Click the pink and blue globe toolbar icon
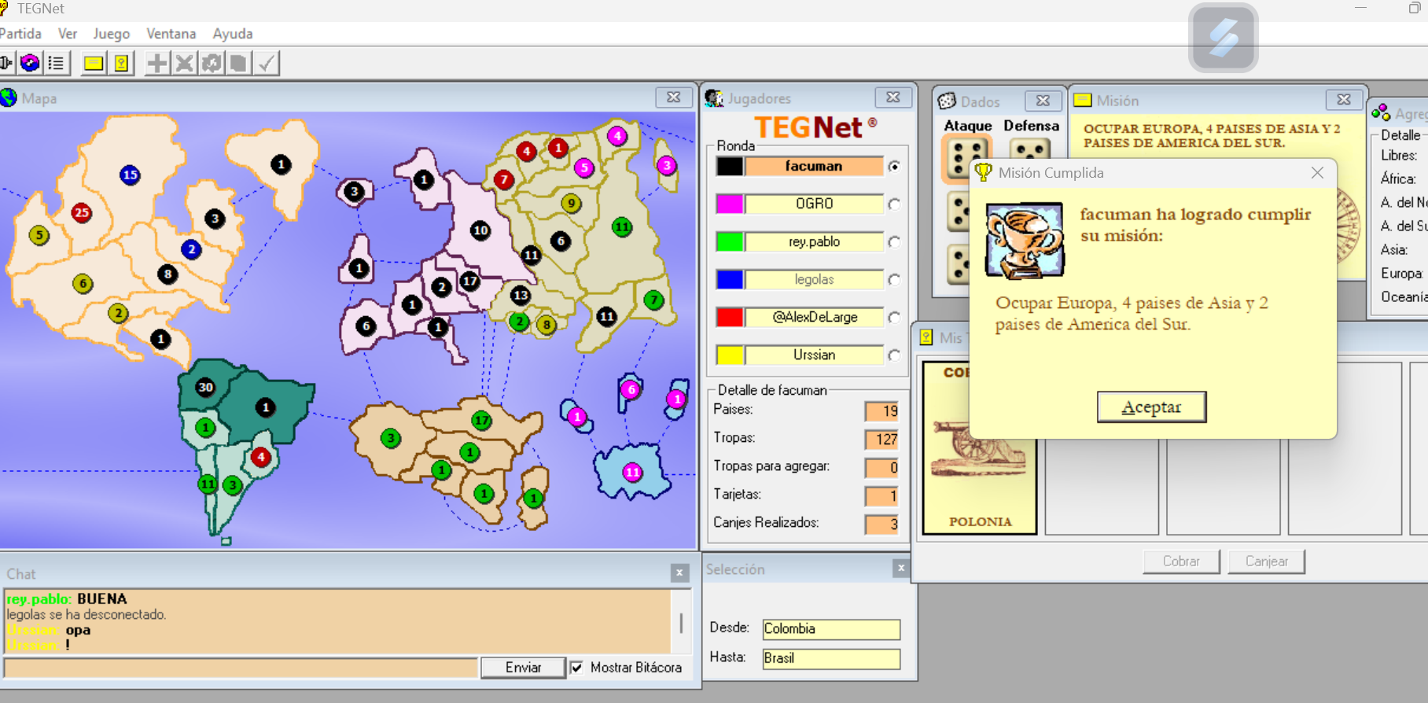This screenshot has width=1428, height=703. click(x=30, y=63)
